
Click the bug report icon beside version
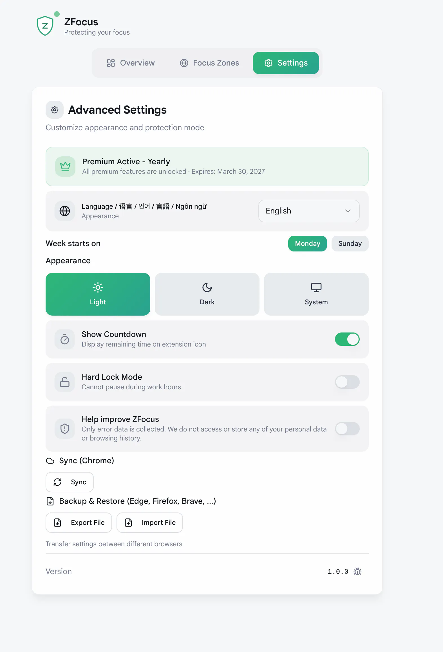pos(357,571)
